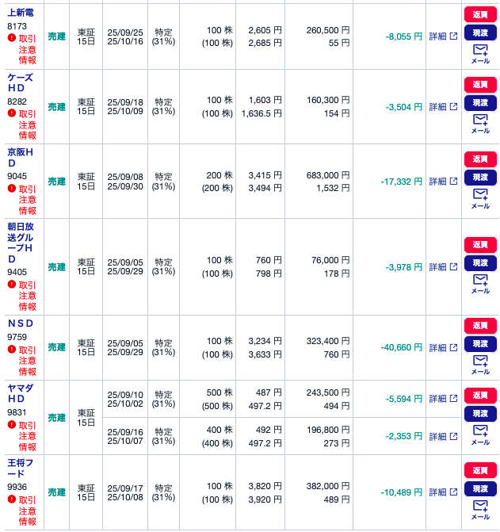Click NSD stock name link
Image resolution: width=500 pixels, height=532 pixels.
[x=21, y=323]
